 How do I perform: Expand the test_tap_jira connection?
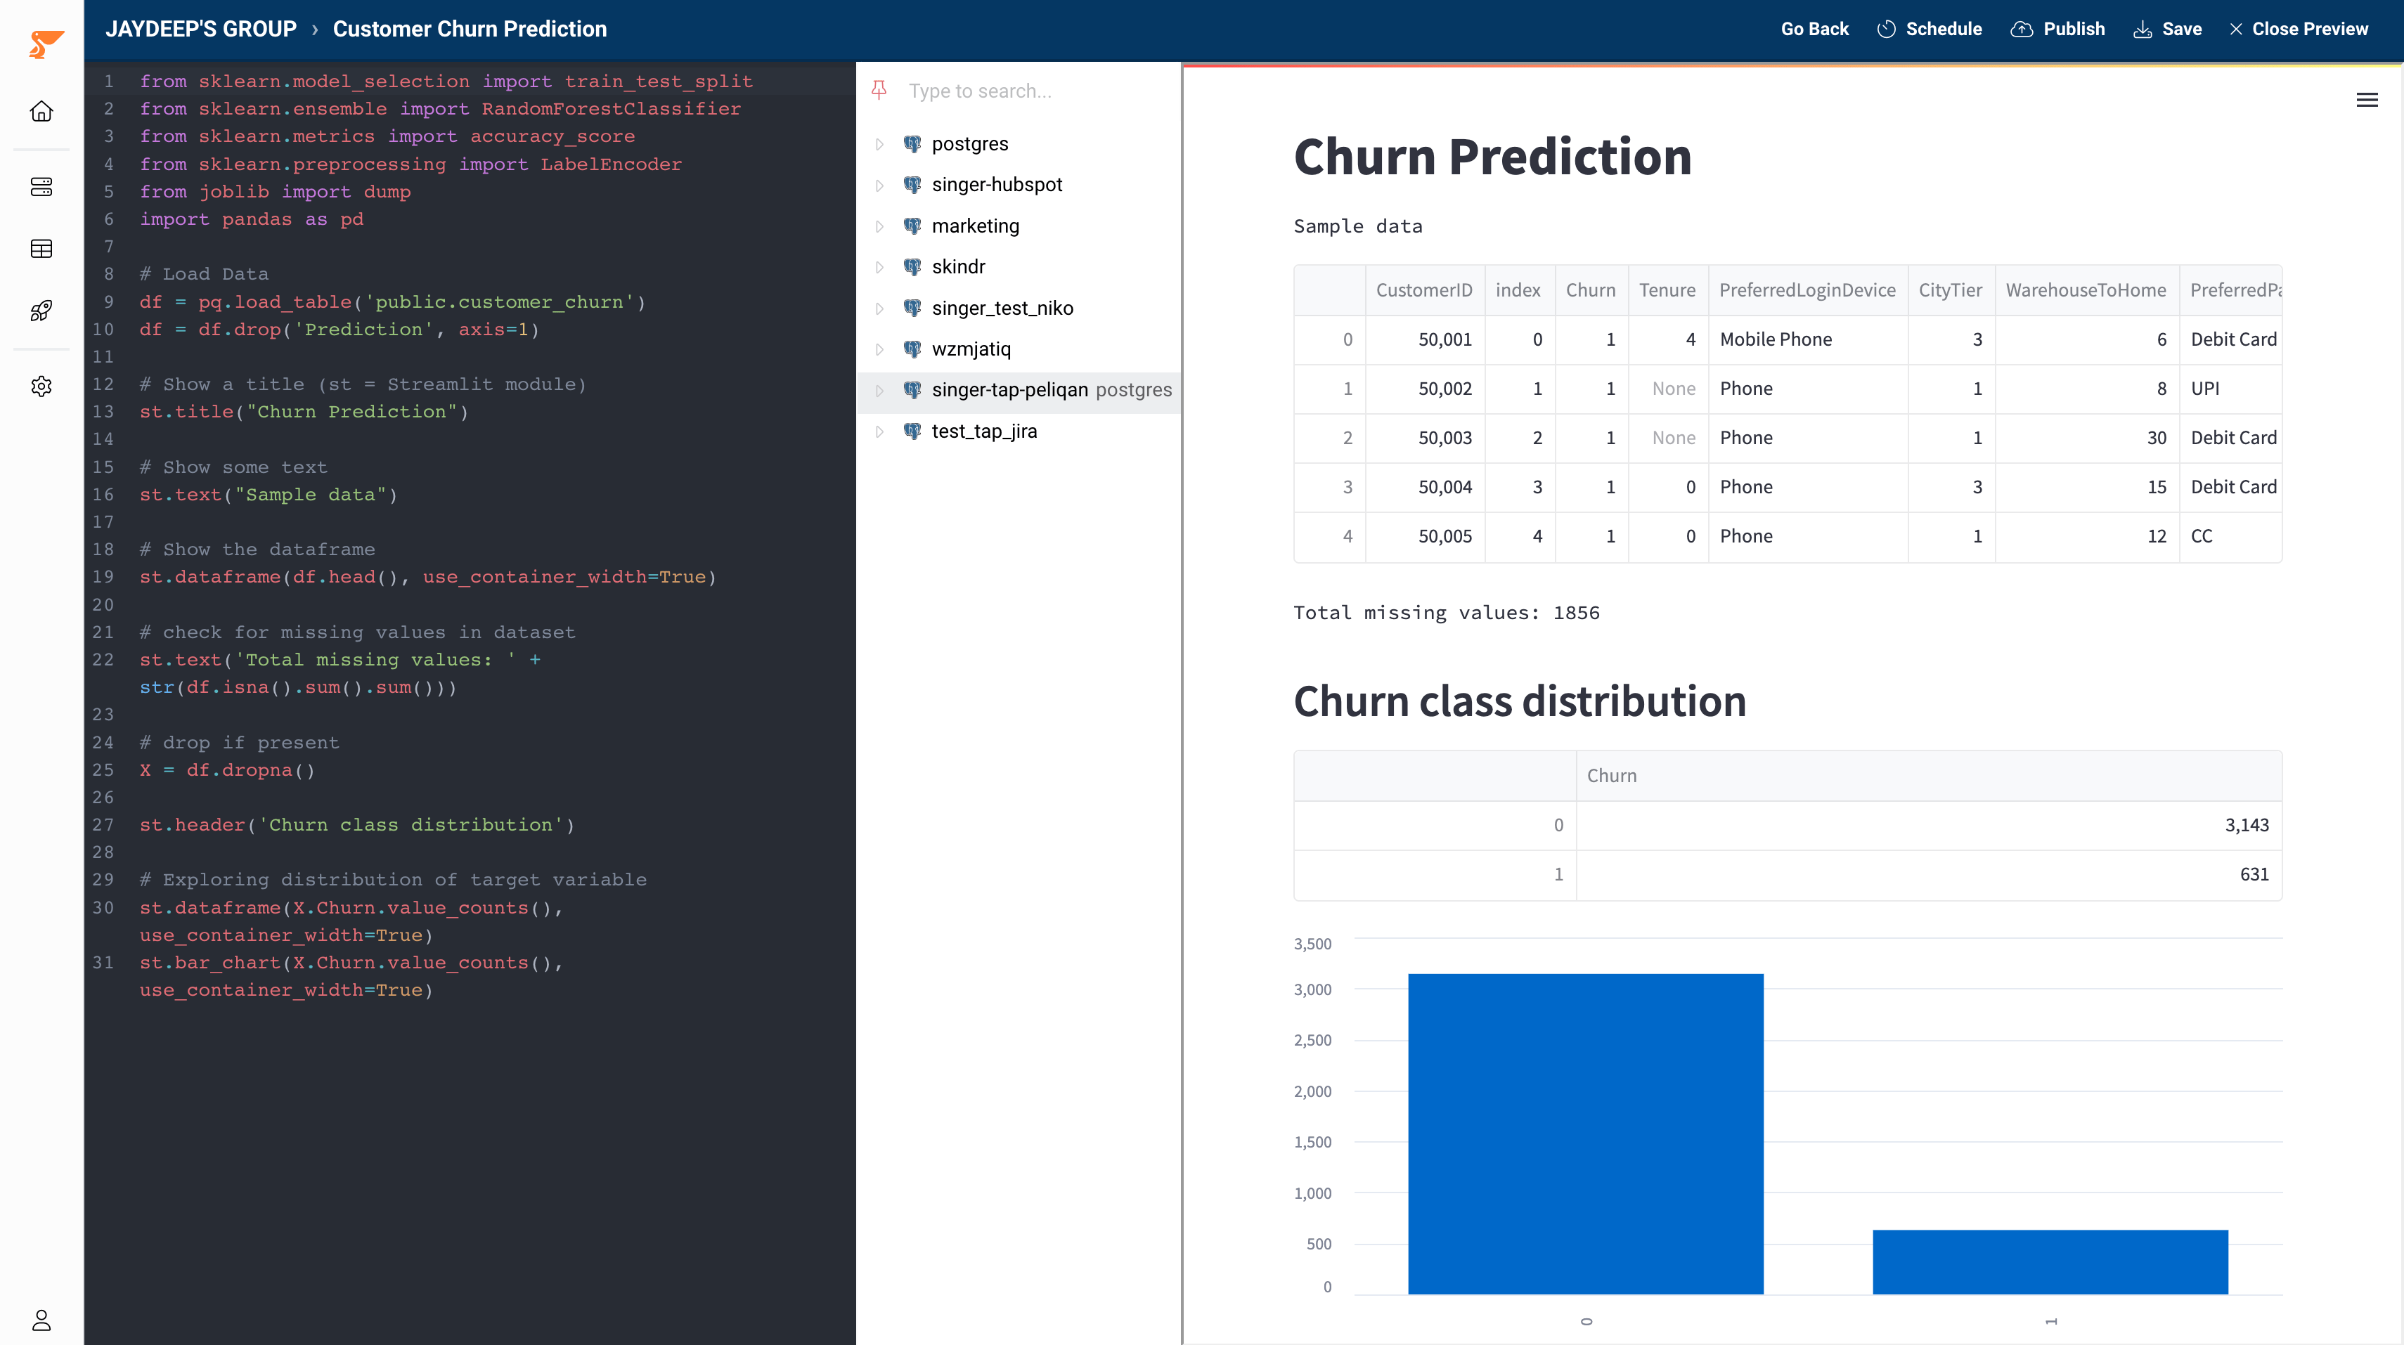(879, 431)
